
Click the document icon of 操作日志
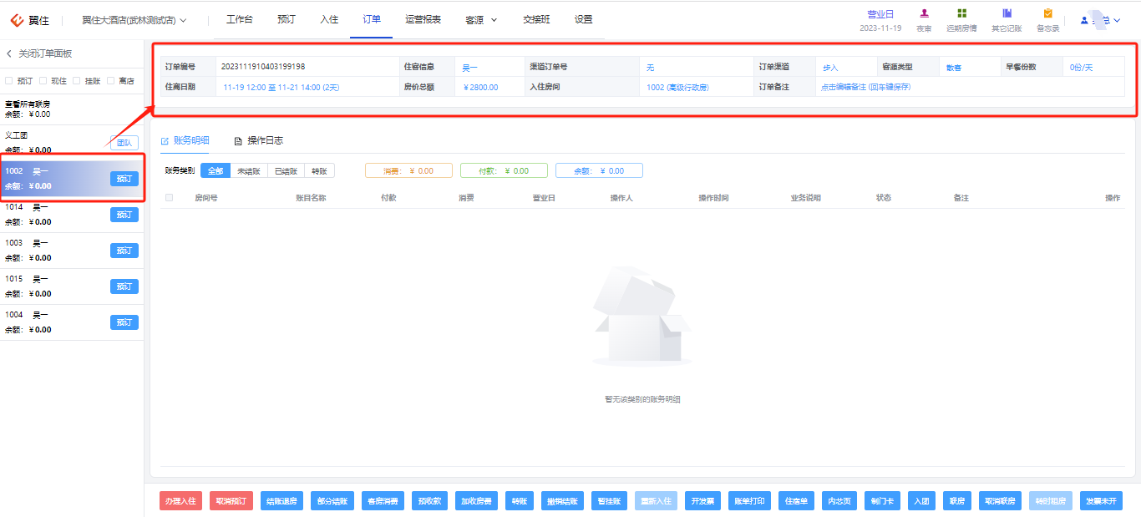[x=238, y=141]
